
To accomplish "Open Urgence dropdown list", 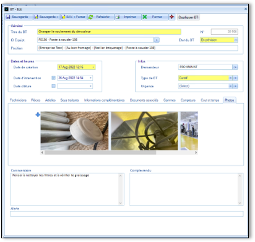I will 230,86.
